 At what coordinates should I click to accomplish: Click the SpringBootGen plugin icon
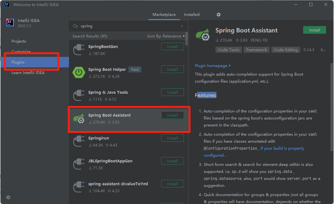pyautogui.click(x=79, y=50)
